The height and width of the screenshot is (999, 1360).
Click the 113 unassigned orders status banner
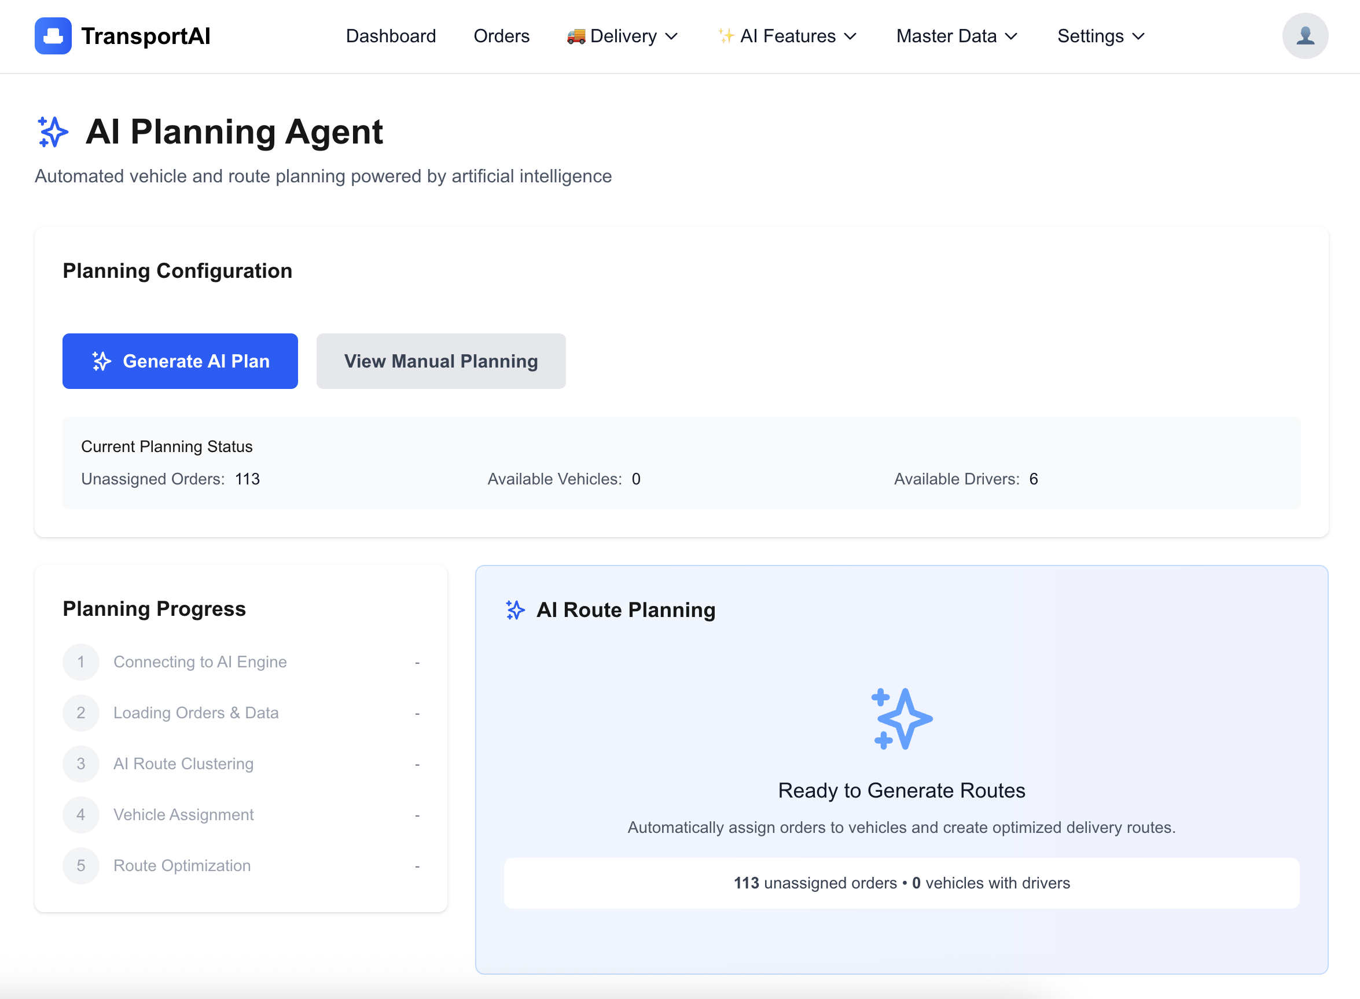pos(901,883)
